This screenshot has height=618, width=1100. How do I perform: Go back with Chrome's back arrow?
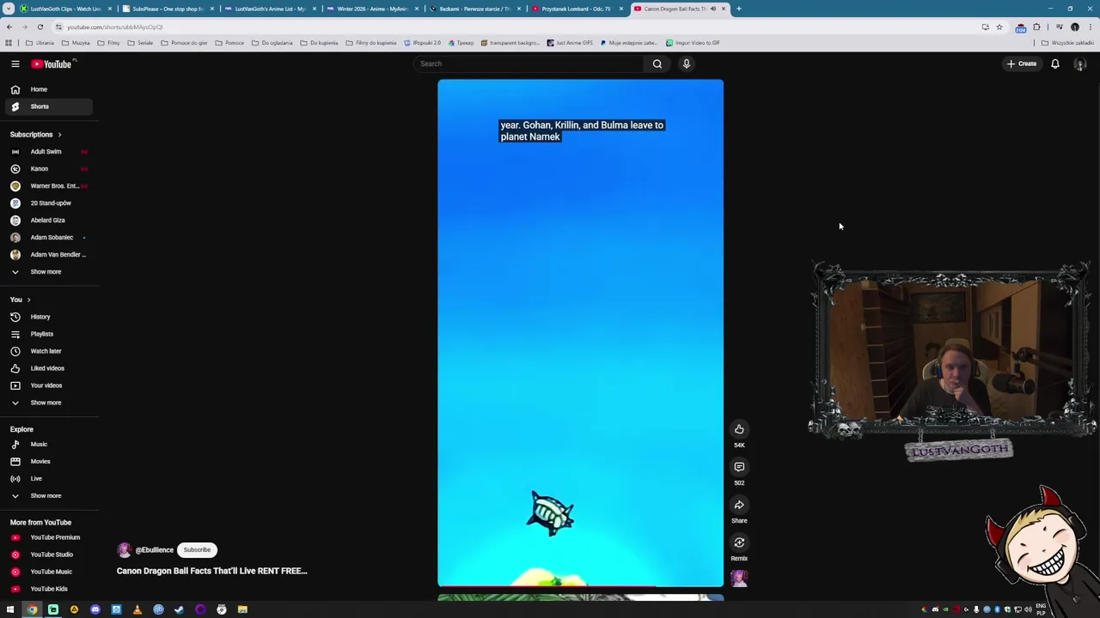pyautogui.click(x=9, y=27)
